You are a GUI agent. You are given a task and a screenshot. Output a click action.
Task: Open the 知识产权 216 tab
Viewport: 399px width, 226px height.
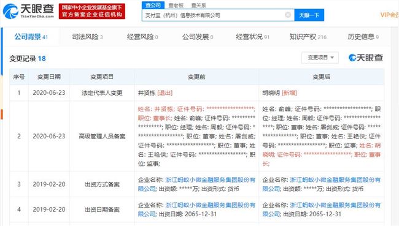(308, 37)
